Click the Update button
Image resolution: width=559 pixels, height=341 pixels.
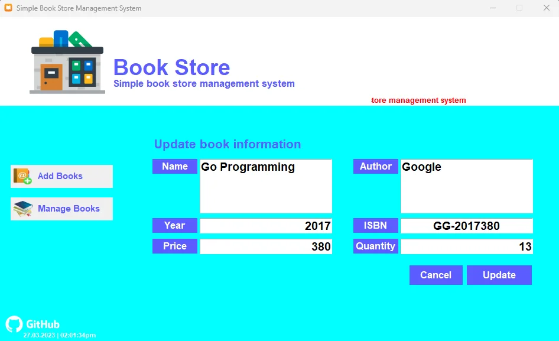point(499,275)
